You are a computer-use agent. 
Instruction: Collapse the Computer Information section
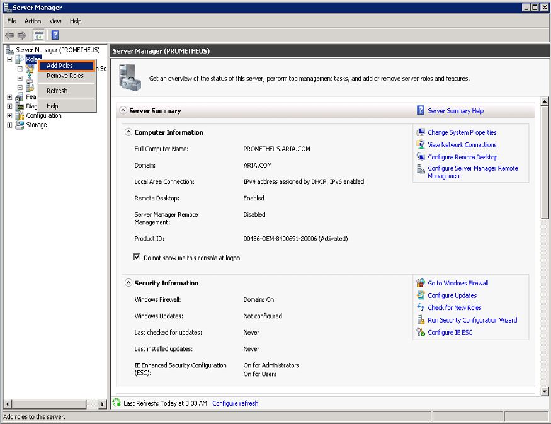pyautogui.click(x=128, y=132)
